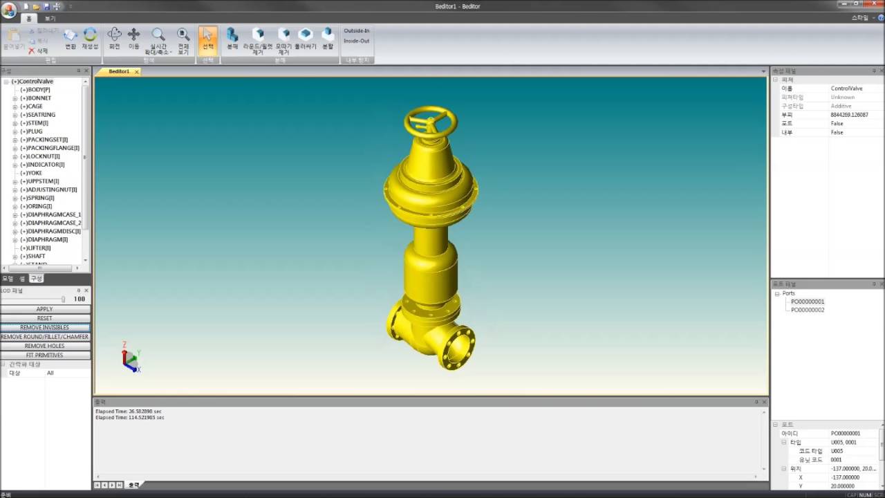Click the APPLY button

point(45,309)
